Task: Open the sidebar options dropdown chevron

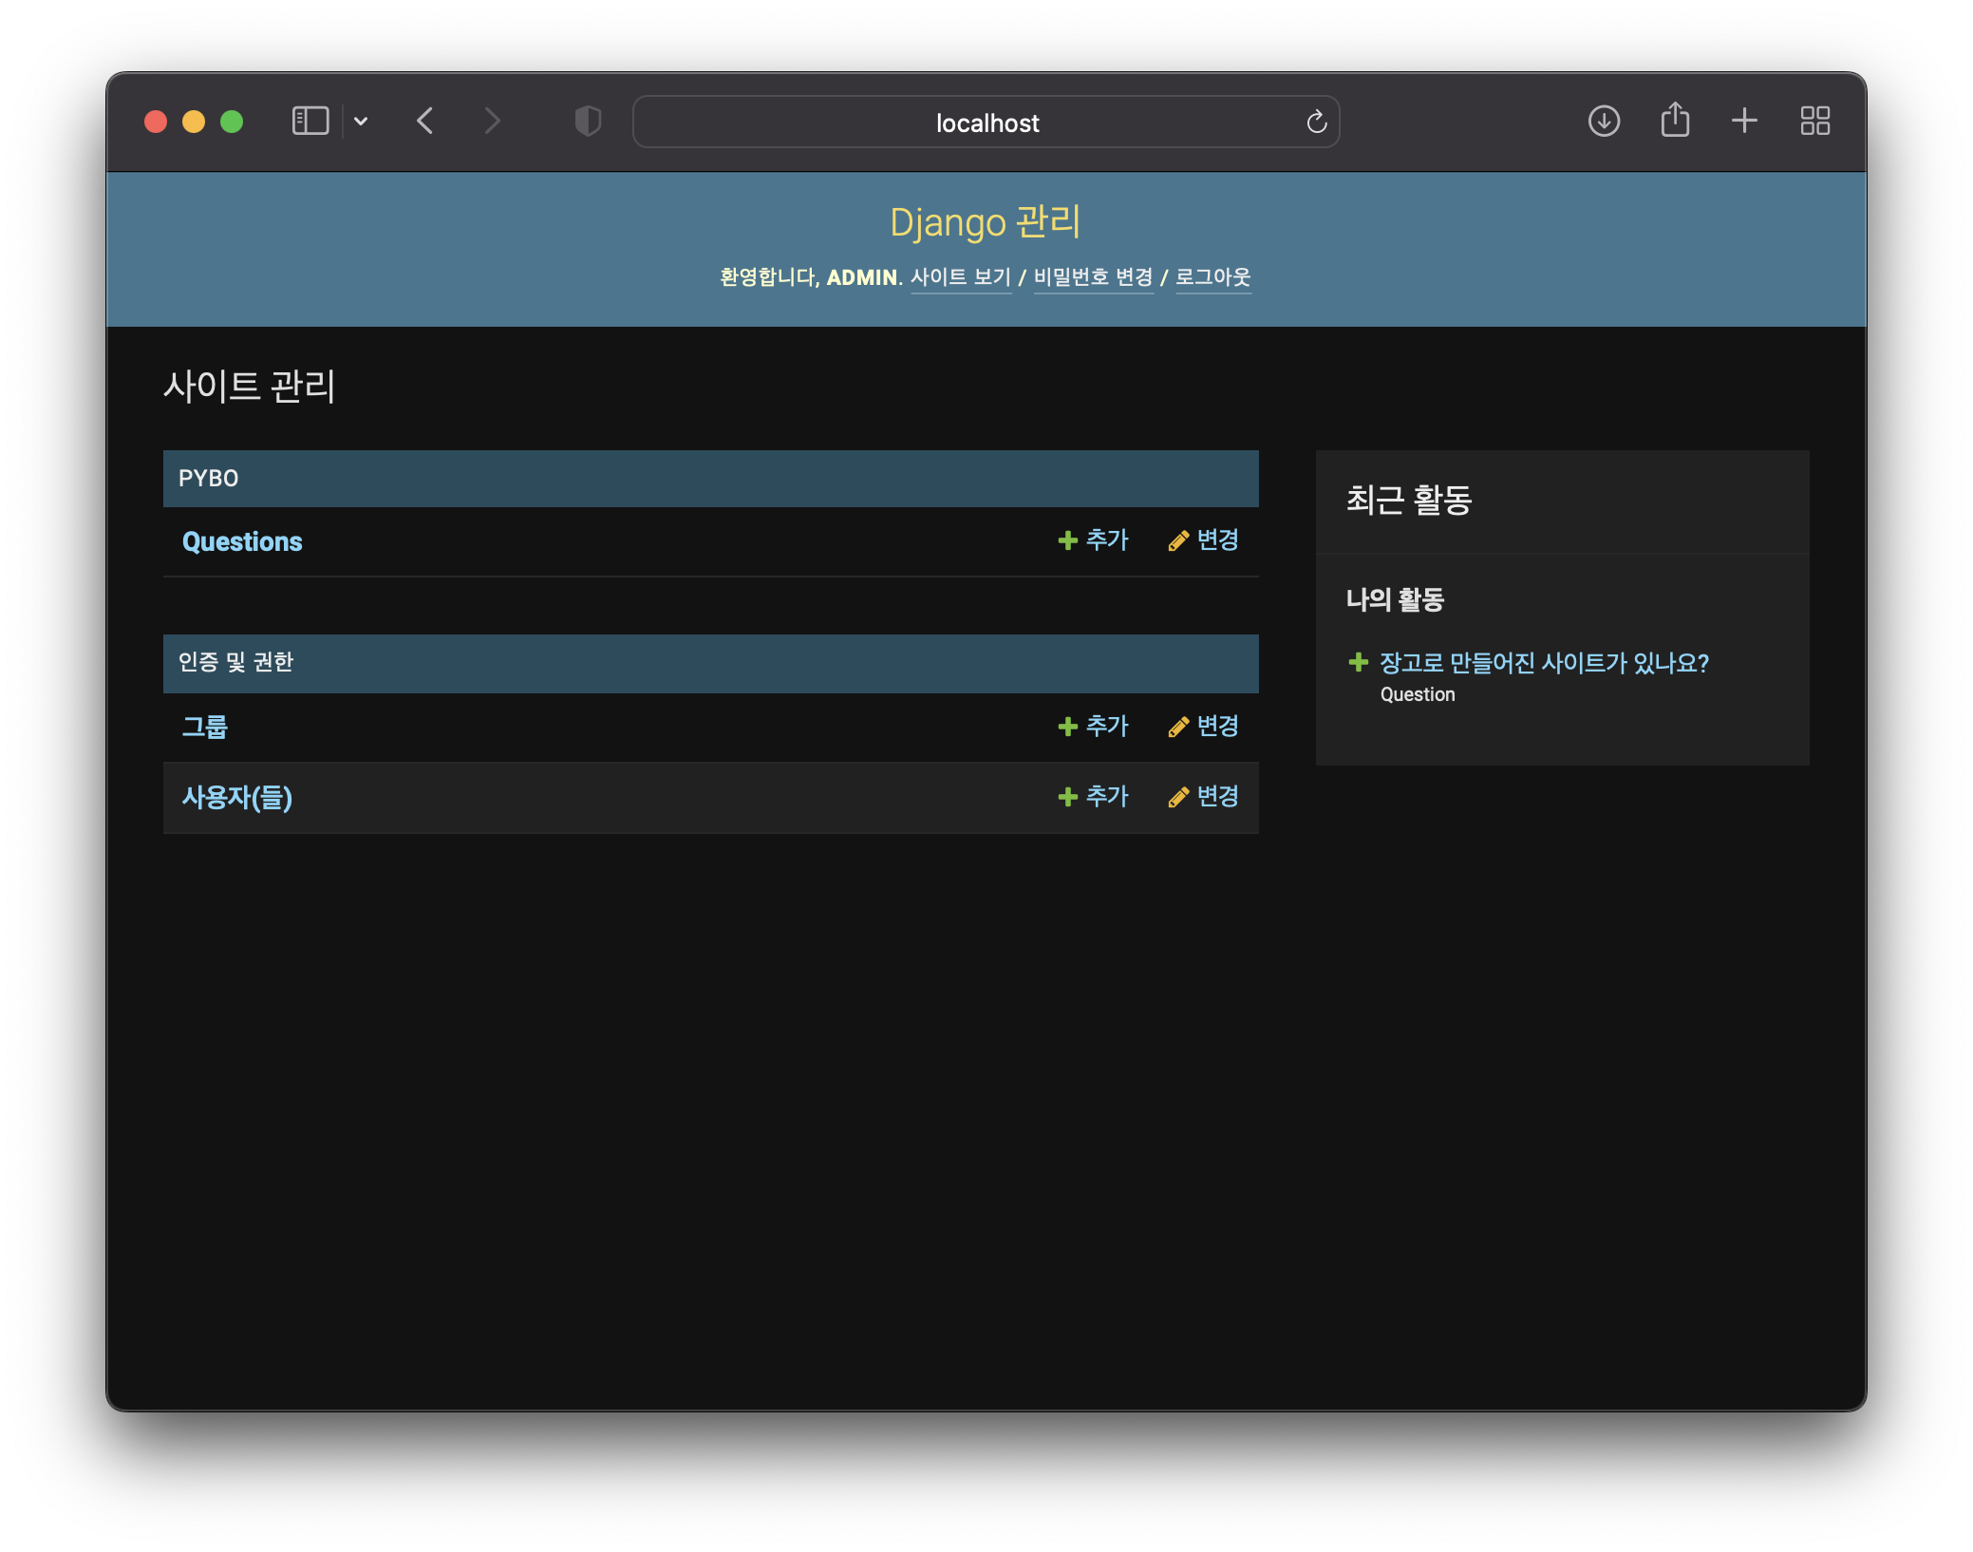Action: [x=361, y=122]
